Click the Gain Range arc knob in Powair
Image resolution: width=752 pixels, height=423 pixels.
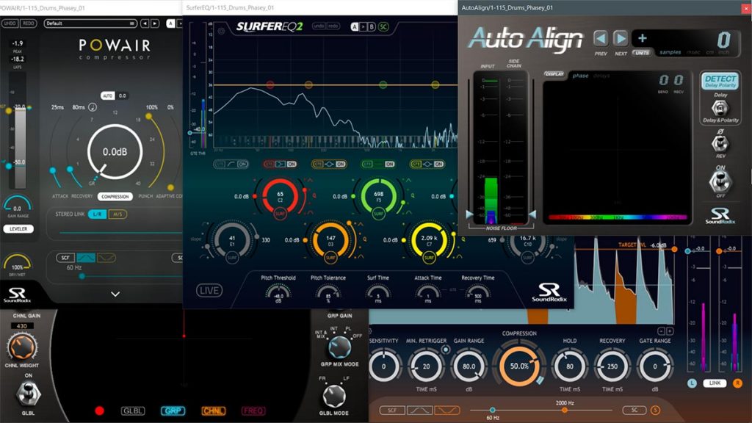coord(18,206)
